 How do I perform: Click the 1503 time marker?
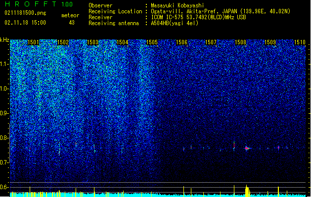tap(92, 42)
